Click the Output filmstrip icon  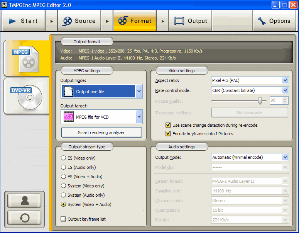(179, 21)
